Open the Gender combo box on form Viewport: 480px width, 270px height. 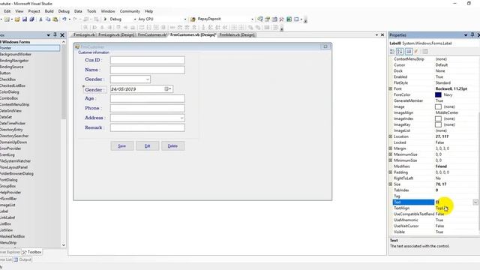coord(148,79)
